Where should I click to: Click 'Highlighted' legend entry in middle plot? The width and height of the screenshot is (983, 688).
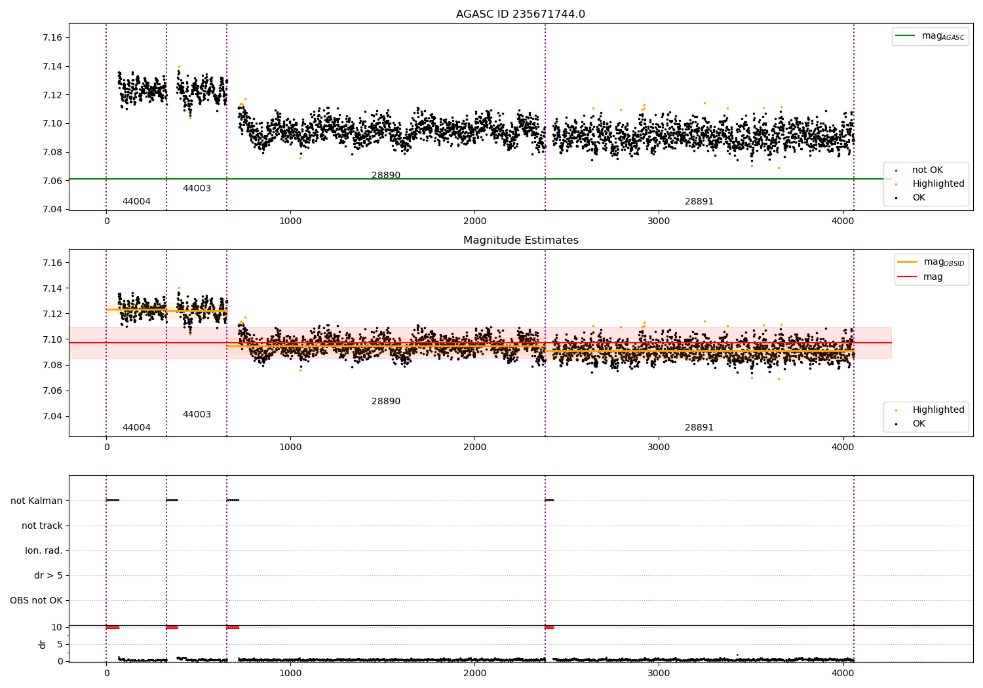tap(930, 410)
